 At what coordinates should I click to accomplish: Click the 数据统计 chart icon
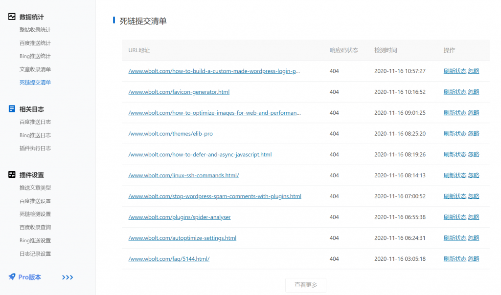[12, 17]
